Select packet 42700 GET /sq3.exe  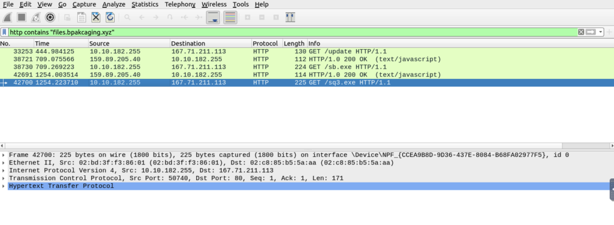coord(307,83)
